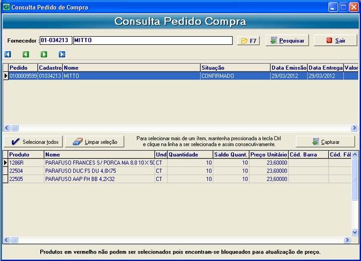Click the supplier name field MITTO
Screen dimensions: 361x261
click(x=153, y=40)
